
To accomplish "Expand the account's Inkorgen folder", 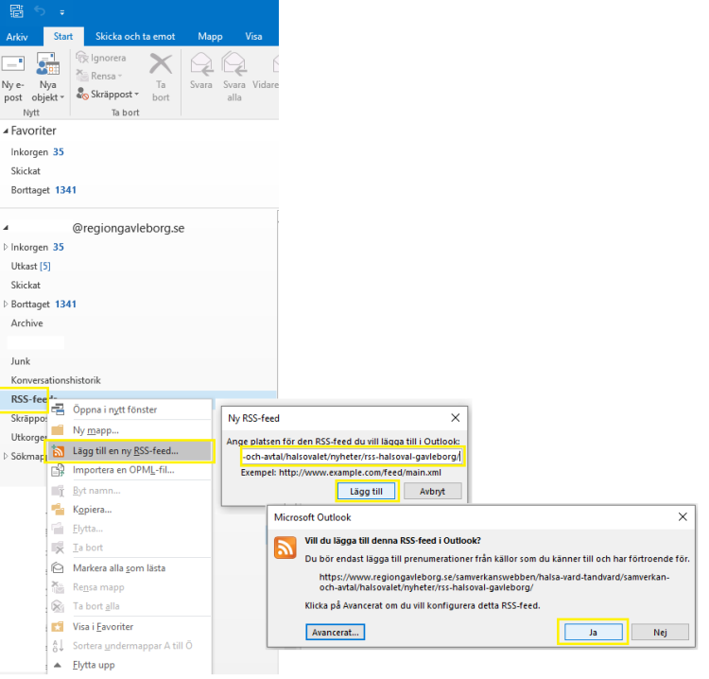I will 6,247.
